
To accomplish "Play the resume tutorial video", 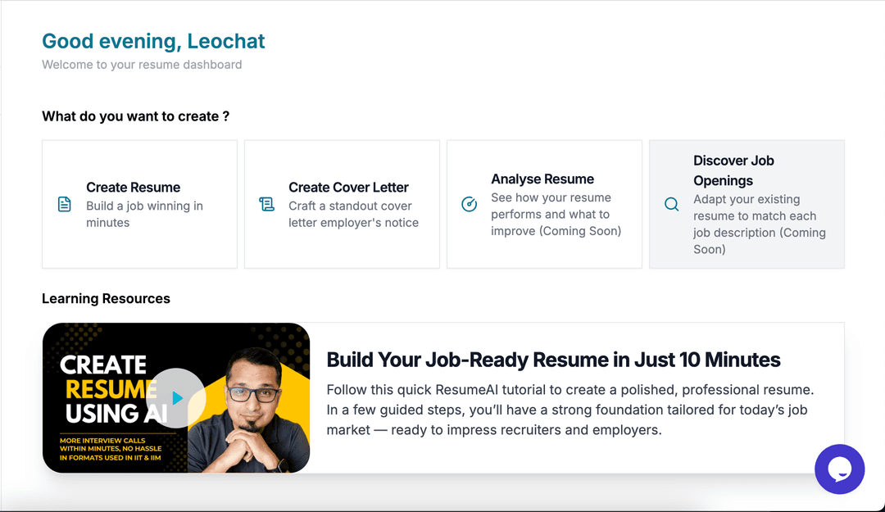I will [x=177, y=398].
